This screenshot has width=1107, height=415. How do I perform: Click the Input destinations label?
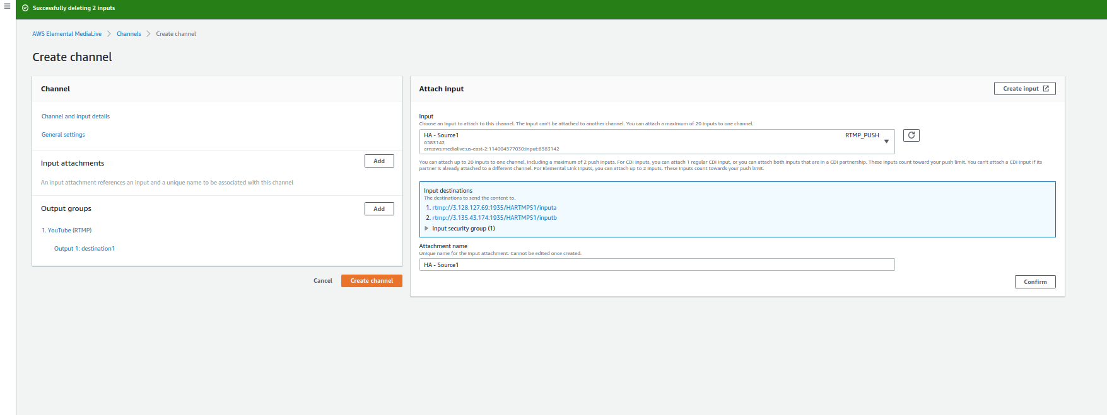point(448,191)
